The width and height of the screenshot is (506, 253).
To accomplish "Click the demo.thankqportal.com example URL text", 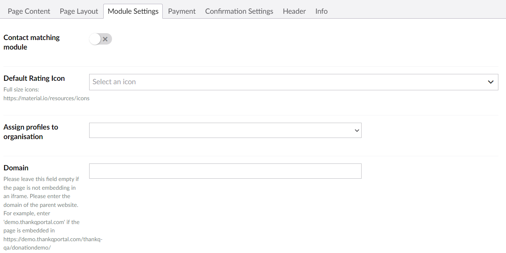I will [x=53, y=239].
